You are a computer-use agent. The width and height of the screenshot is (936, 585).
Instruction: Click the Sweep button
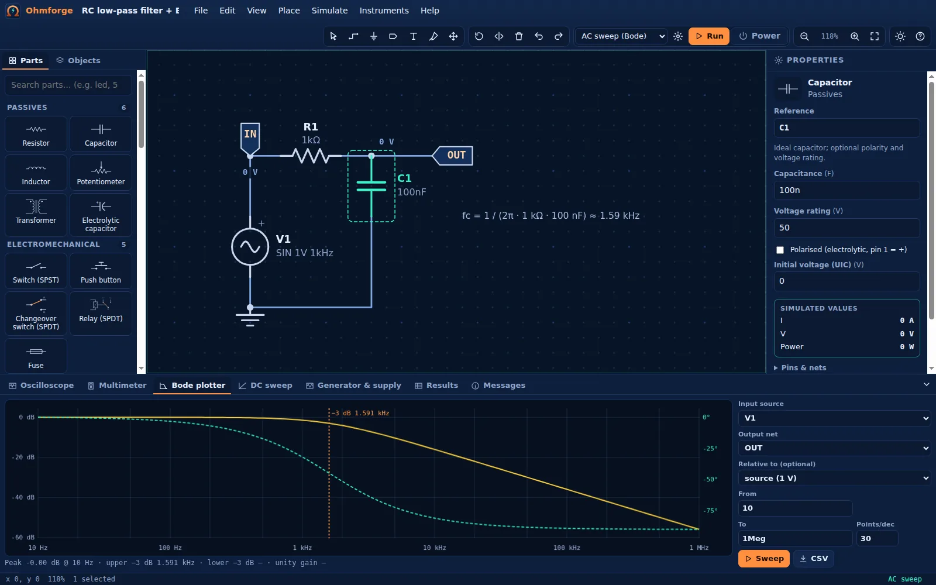(764, 559)
